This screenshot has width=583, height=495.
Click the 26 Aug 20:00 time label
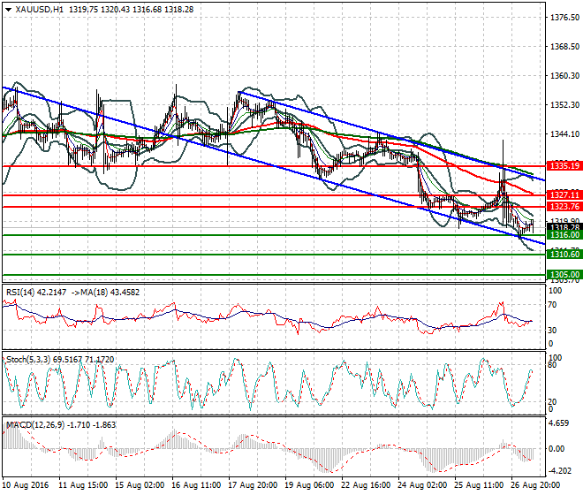click(535, 485)
